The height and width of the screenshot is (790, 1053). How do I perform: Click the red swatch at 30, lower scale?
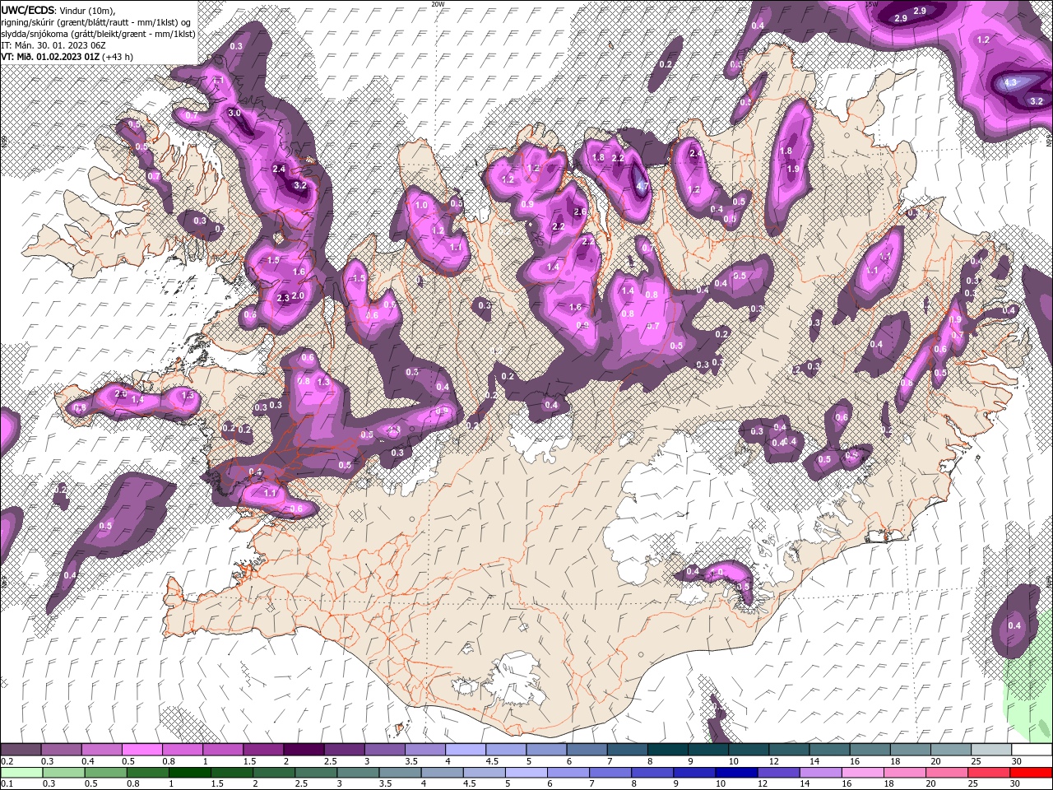(1030, 773)
